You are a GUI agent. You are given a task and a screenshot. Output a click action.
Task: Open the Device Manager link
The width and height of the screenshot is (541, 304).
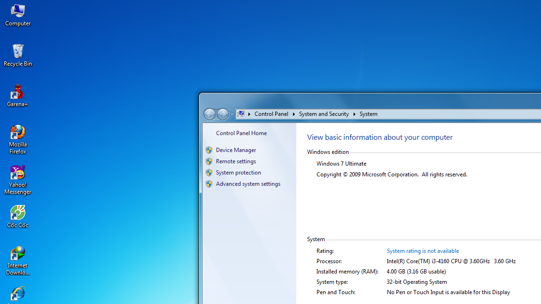coord(236,150)
